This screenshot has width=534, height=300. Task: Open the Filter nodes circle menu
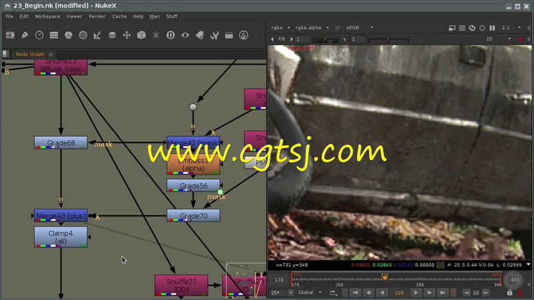(x=83, y=35)
